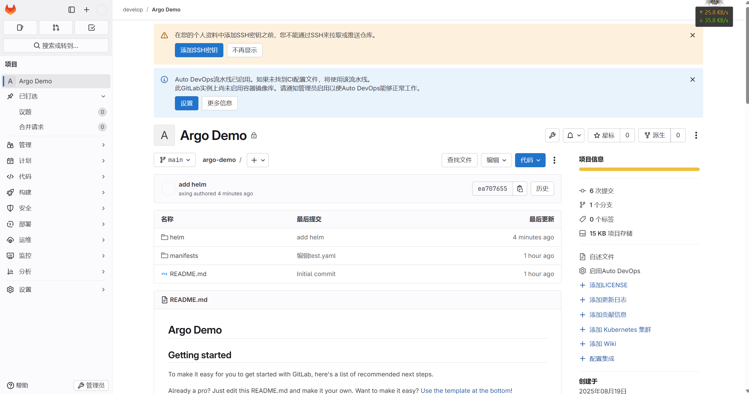Expand the 监控 sidebar section

coord(56,256)
